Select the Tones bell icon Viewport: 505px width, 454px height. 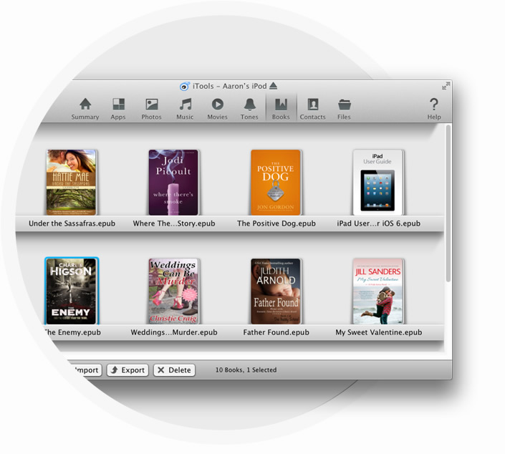pyautogui.click(x=249, y=108)
